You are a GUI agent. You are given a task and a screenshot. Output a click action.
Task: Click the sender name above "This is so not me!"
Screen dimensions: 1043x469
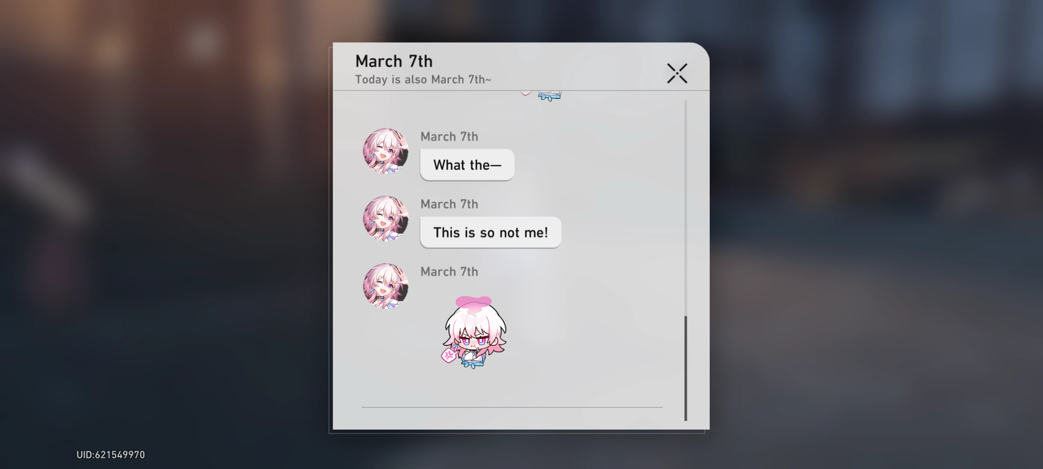pyautogui.click(x=449, y=204)
